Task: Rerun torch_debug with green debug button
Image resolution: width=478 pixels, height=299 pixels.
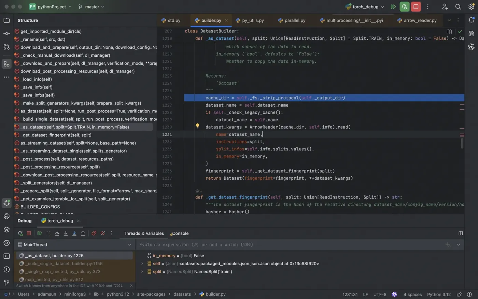Action: [x=405, y=6]
